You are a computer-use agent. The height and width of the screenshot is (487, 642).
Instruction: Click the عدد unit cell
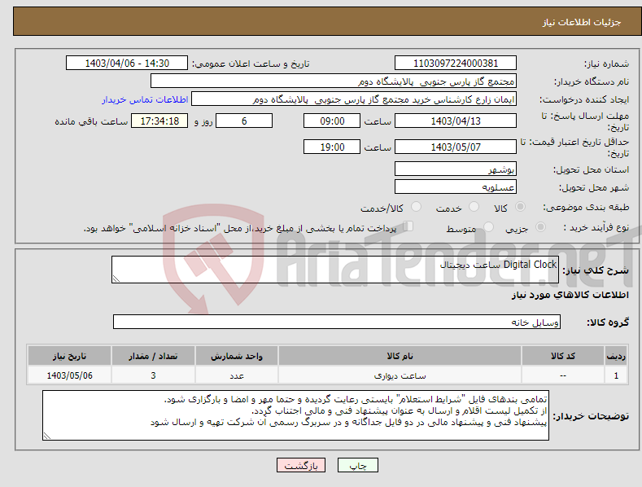pyautogui.click(x=237, y=375)
